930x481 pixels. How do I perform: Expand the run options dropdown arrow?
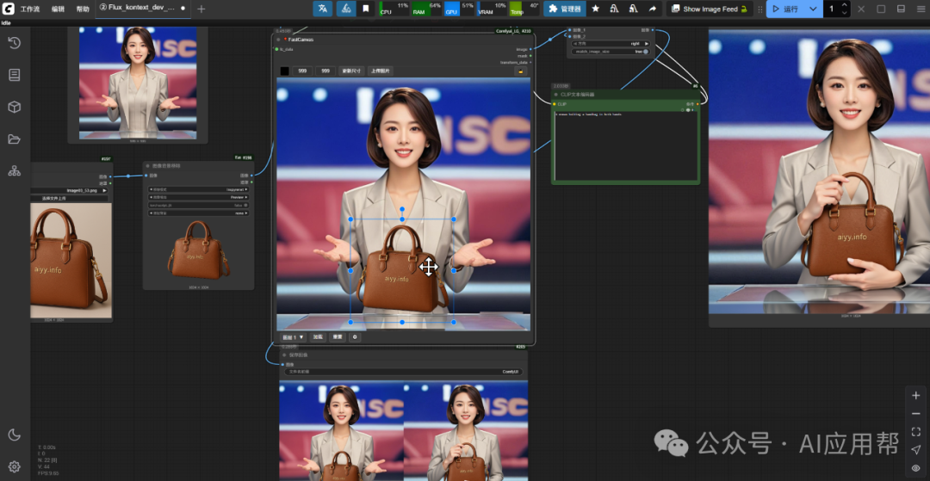[x=813, y=9]
